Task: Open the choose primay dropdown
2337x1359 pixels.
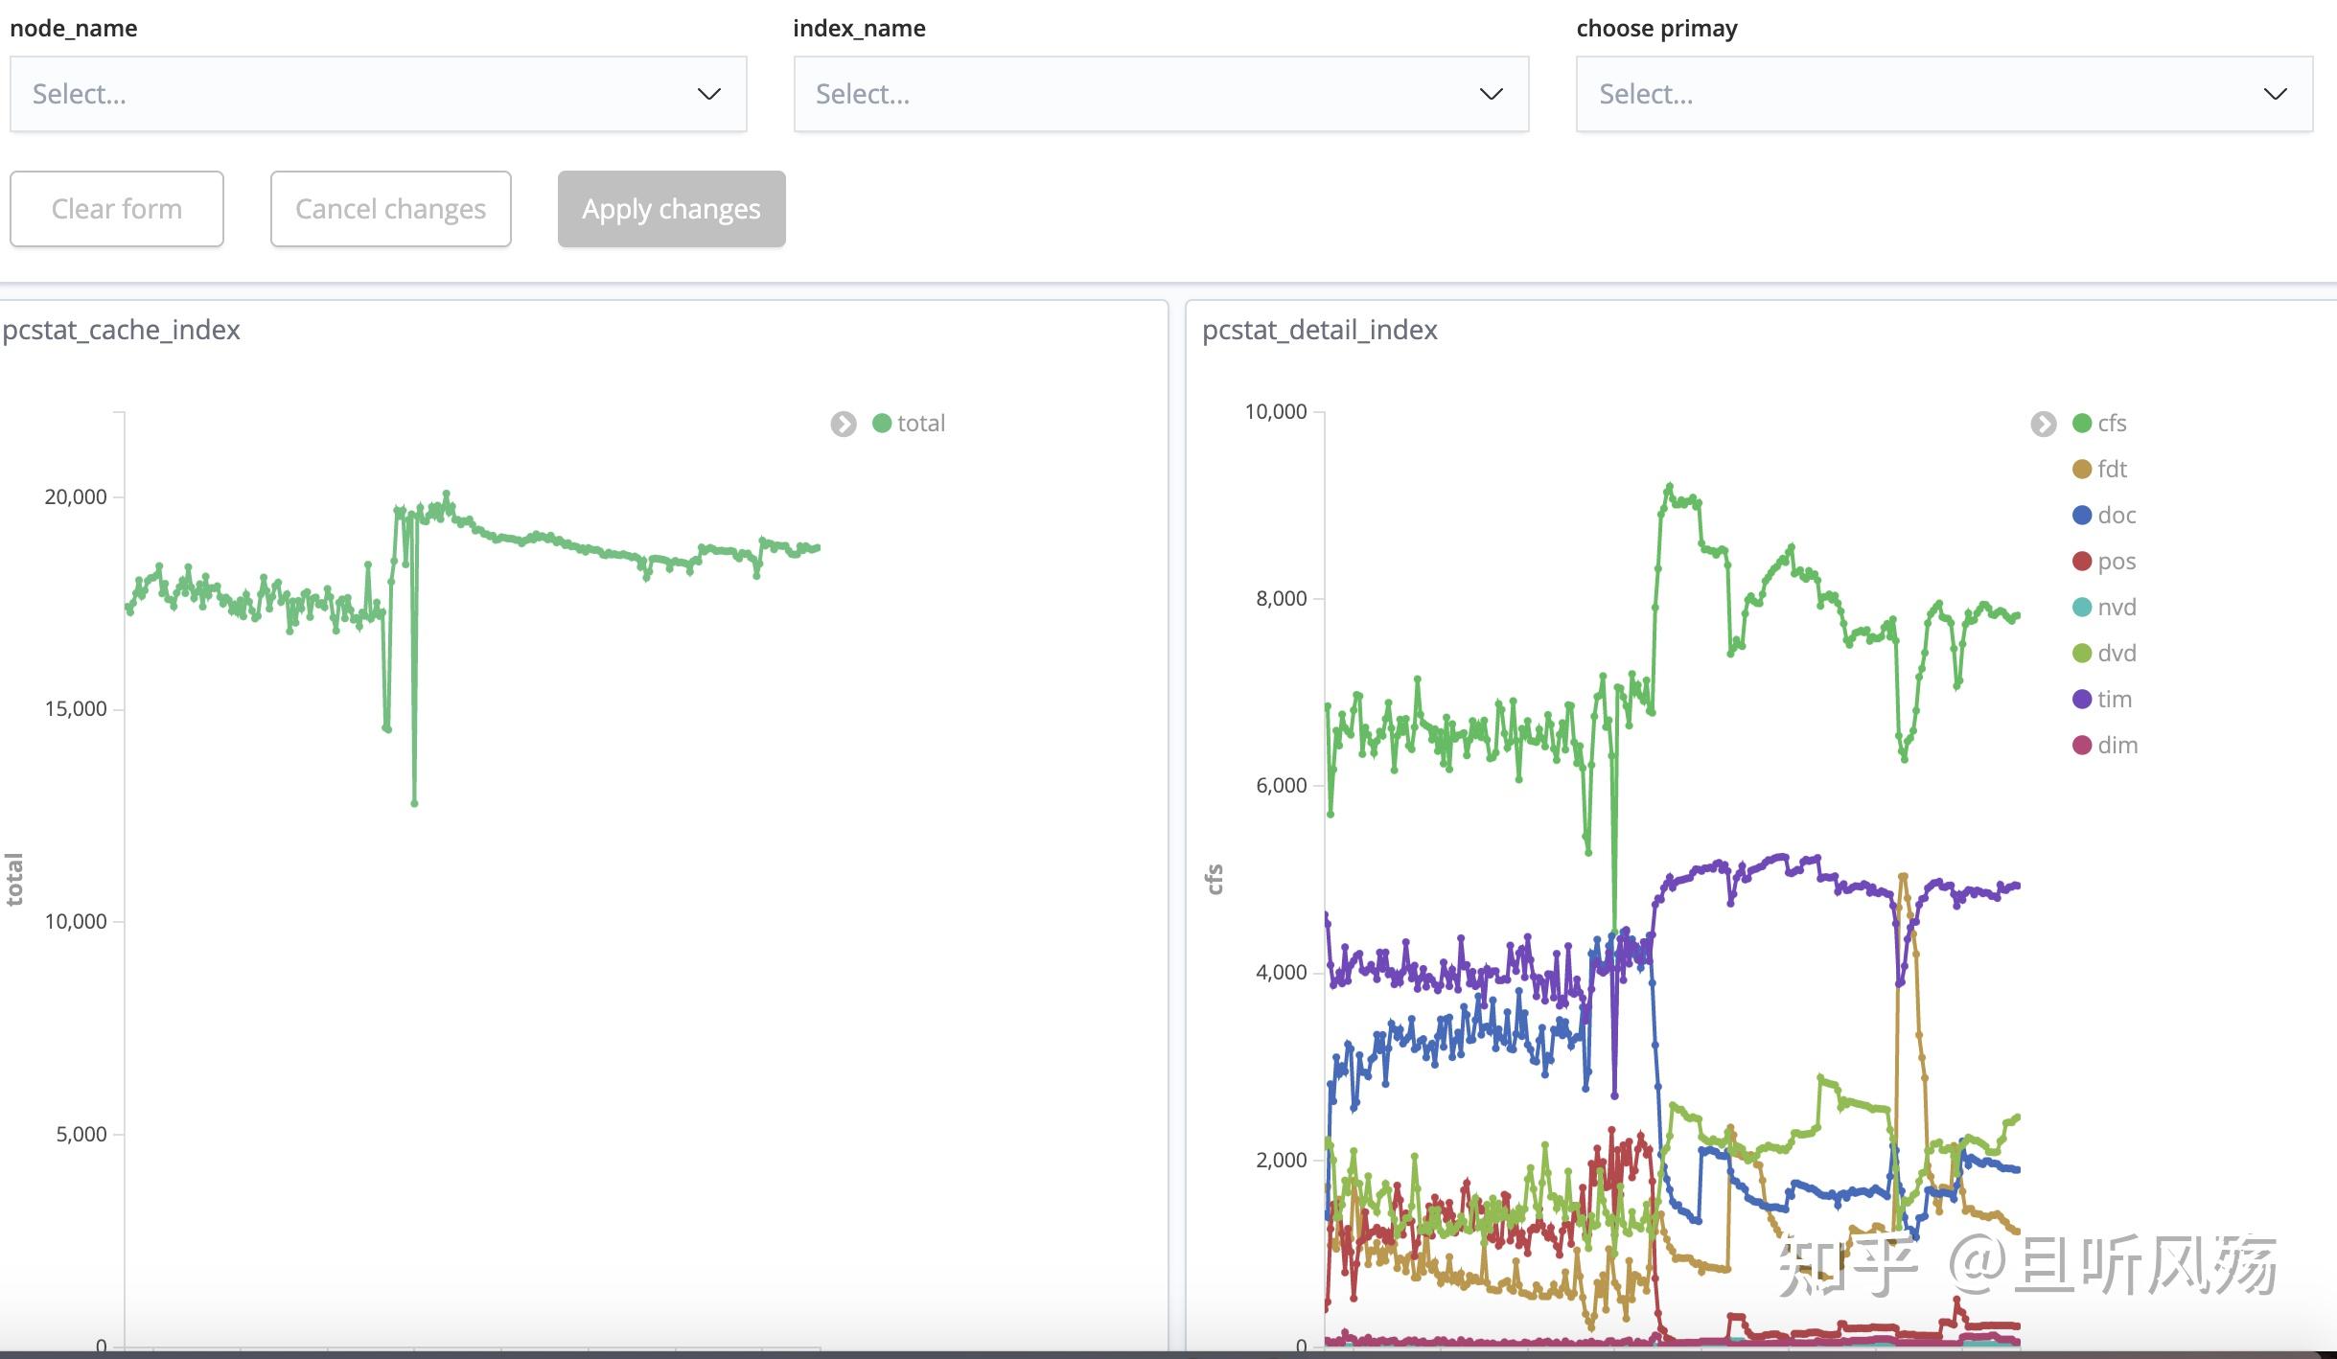Action: [x=1944, y=93]
